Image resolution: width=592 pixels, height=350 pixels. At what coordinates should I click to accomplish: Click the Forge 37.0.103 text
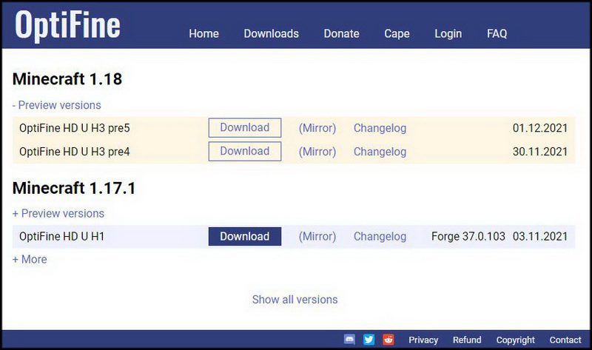coord(468,236)
